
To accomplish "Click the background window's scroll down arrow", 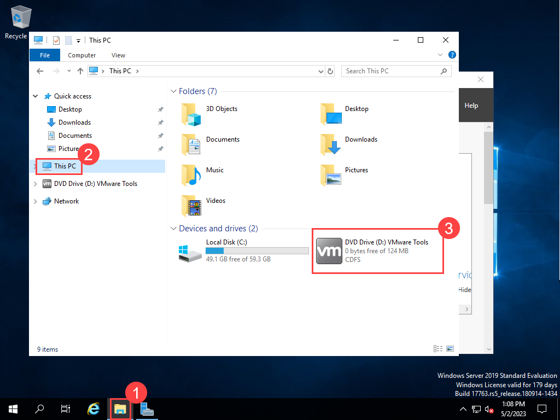I will [x=489, y=349].
